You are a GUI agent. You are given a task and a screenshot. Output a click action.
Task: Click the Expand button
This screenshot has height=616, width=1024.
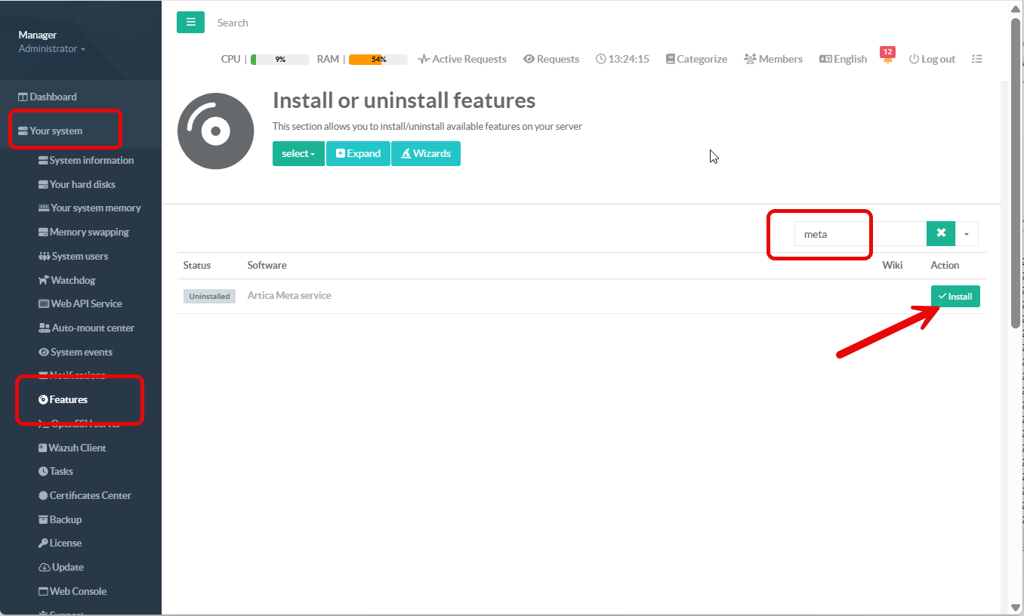tap(358, 153)
